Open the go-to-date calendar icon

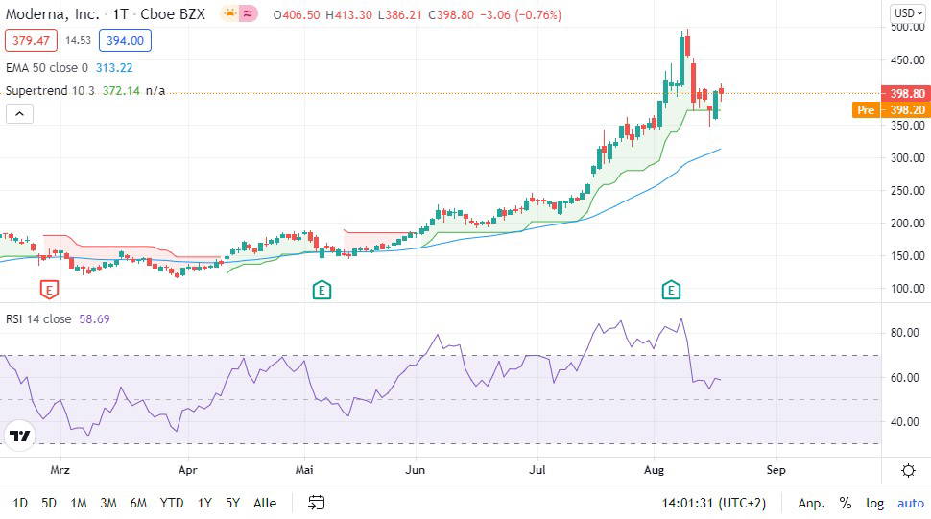(x=316, y=503)
